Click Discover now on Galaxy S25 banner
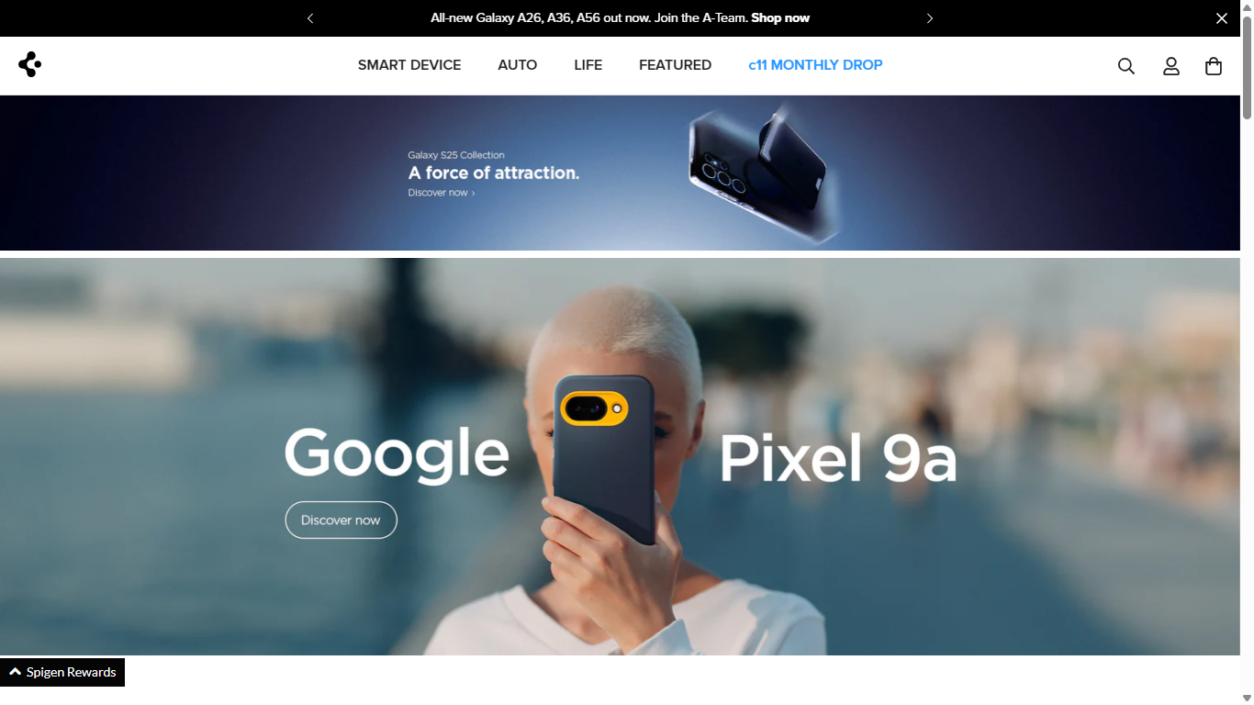The width and height of the screenshot is (1254, 705). click(x=442, y=193)
